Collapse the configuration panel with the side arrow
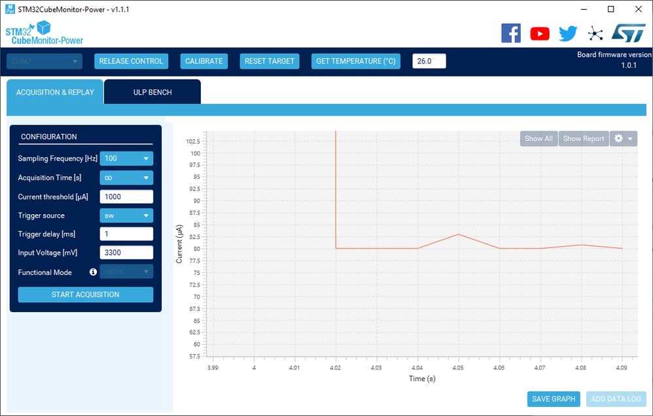The height and width of the screenshot is (416, 653). point(168,268)
